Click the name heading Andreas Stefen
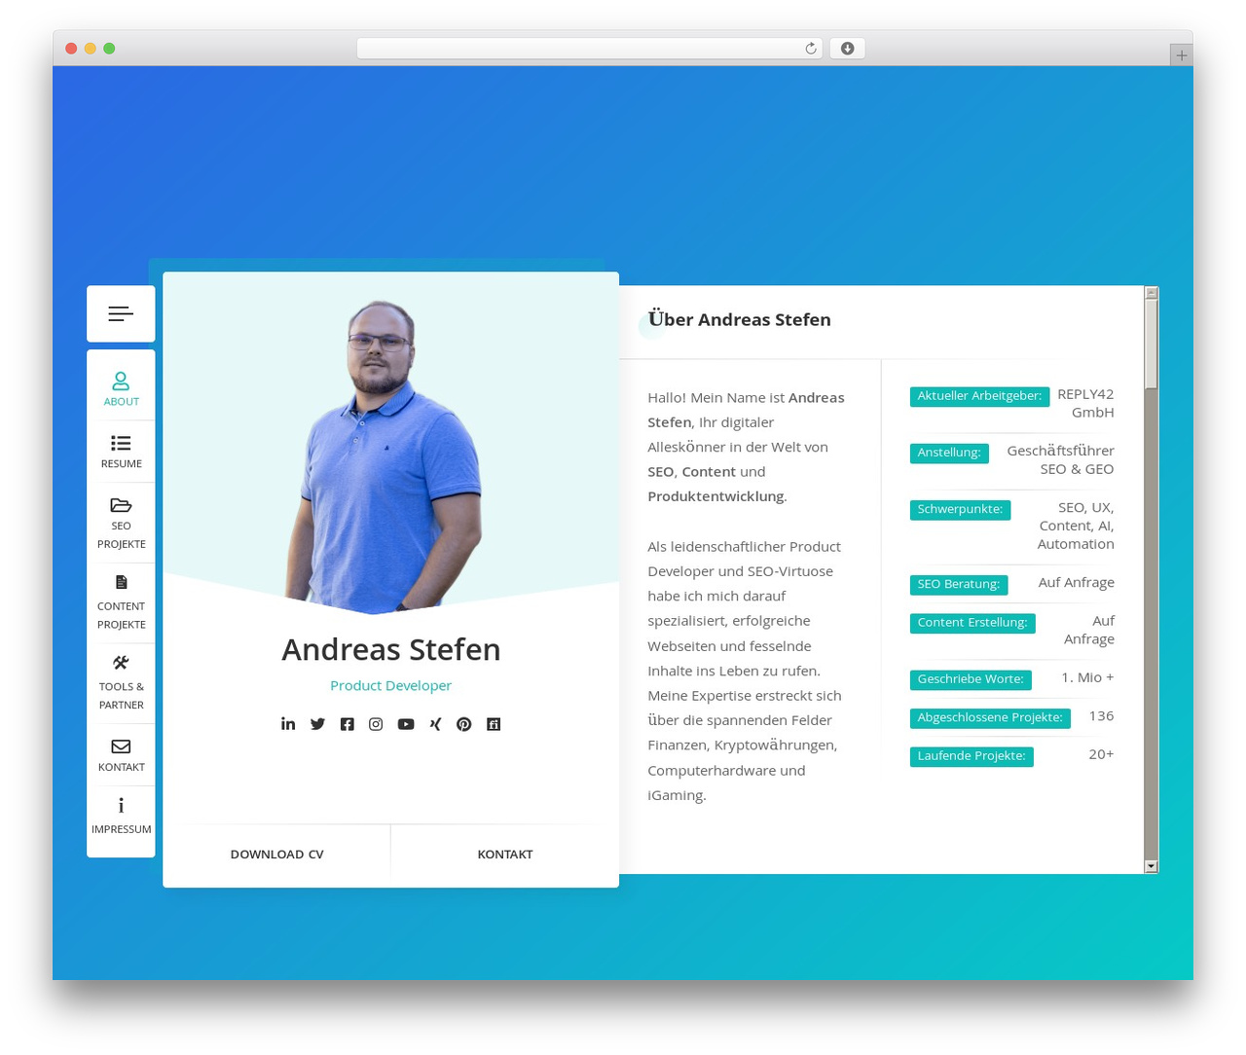Screen dimensions: 1246x1055 pos(391,649)
